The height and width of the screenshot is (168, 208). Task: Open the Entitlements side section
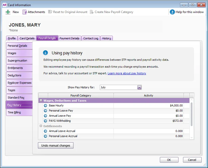click(19, 68)
